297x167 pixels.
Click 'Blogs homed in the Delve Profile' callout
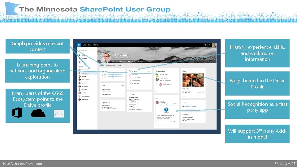[257, 83]
